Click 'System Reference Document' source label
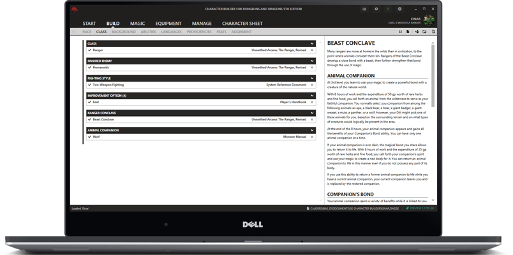This screenshot has width=513, height=255. [x=286, y=85]
